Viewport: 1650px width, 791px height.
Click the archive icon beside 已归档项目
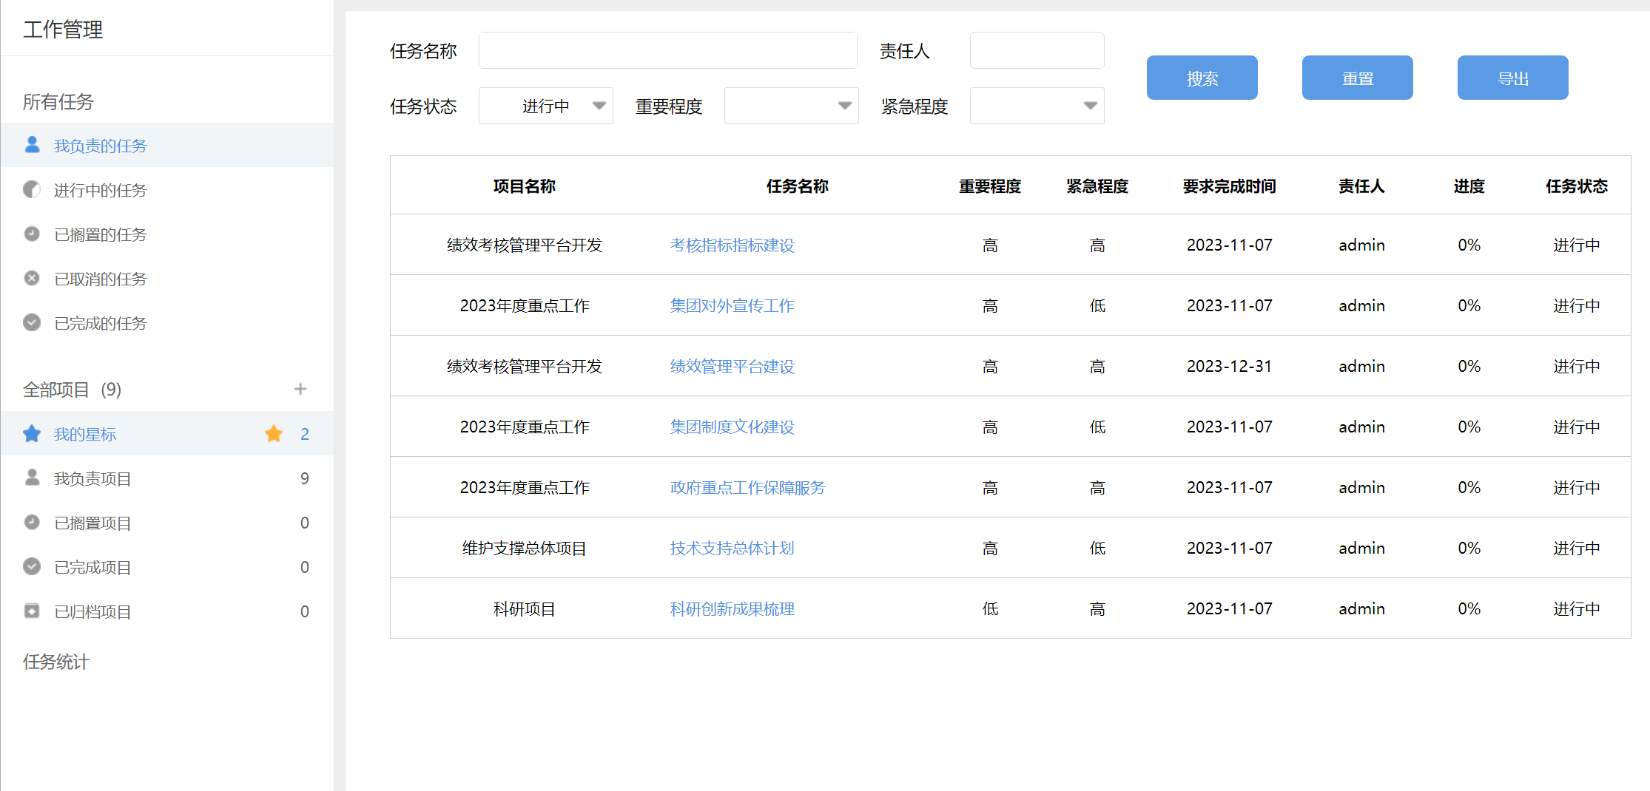point(32,611)
